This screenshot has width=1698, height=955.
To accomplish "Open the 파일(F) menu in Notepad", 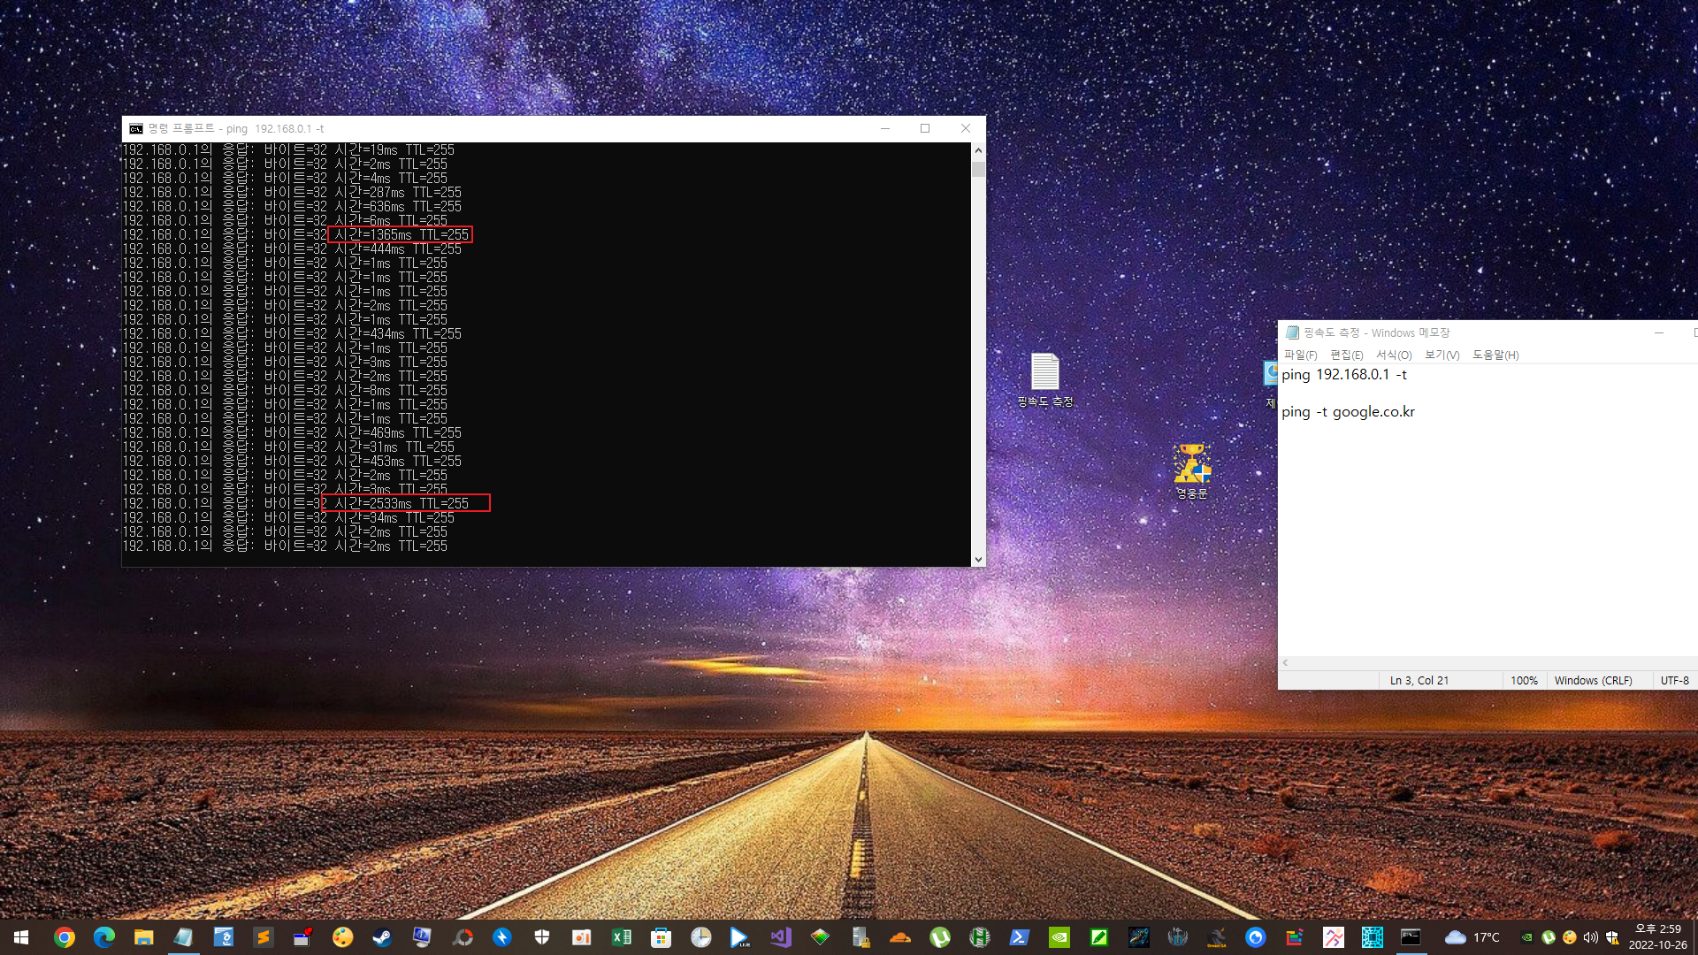I will 1300,355.
